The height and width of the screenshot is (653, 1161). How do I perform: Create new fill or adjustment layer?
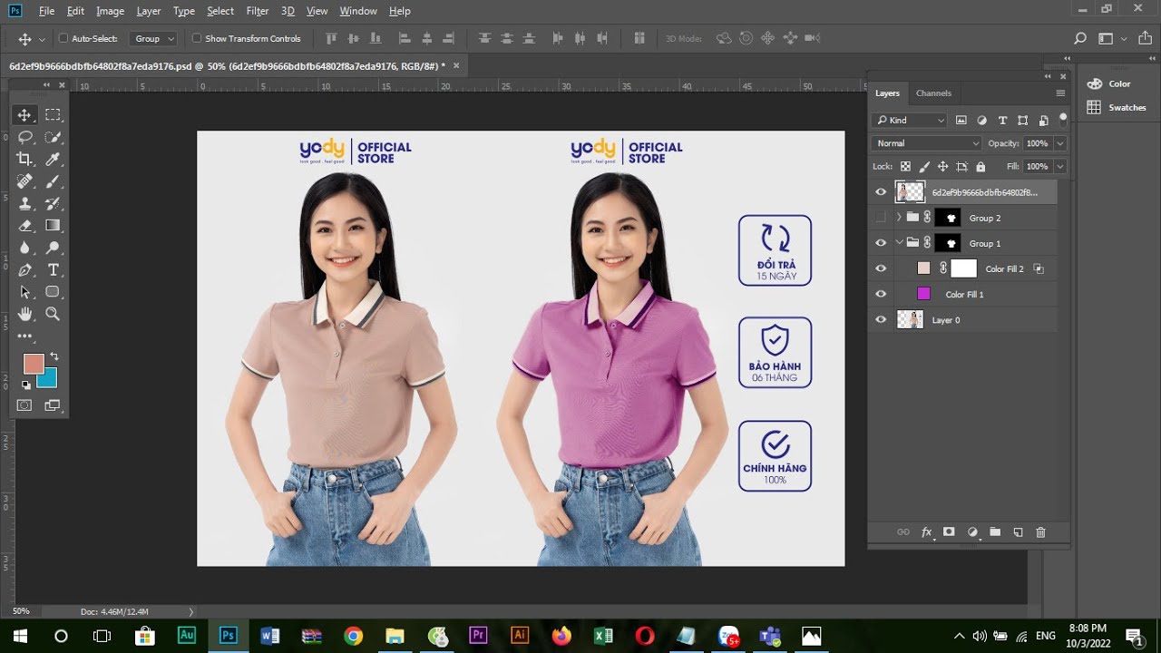coord(972,532)
